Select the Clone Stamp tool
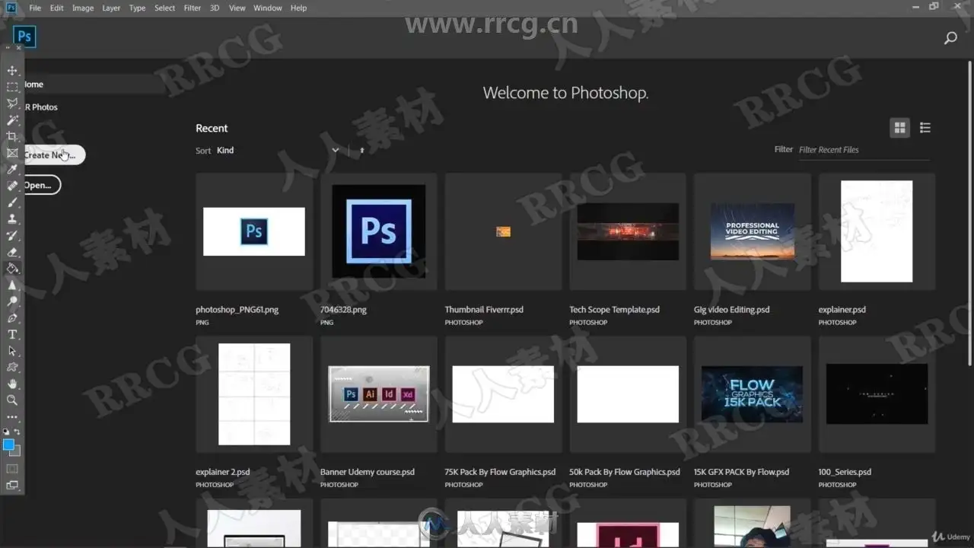The image size is (974, 548). [x=12, y=219]
